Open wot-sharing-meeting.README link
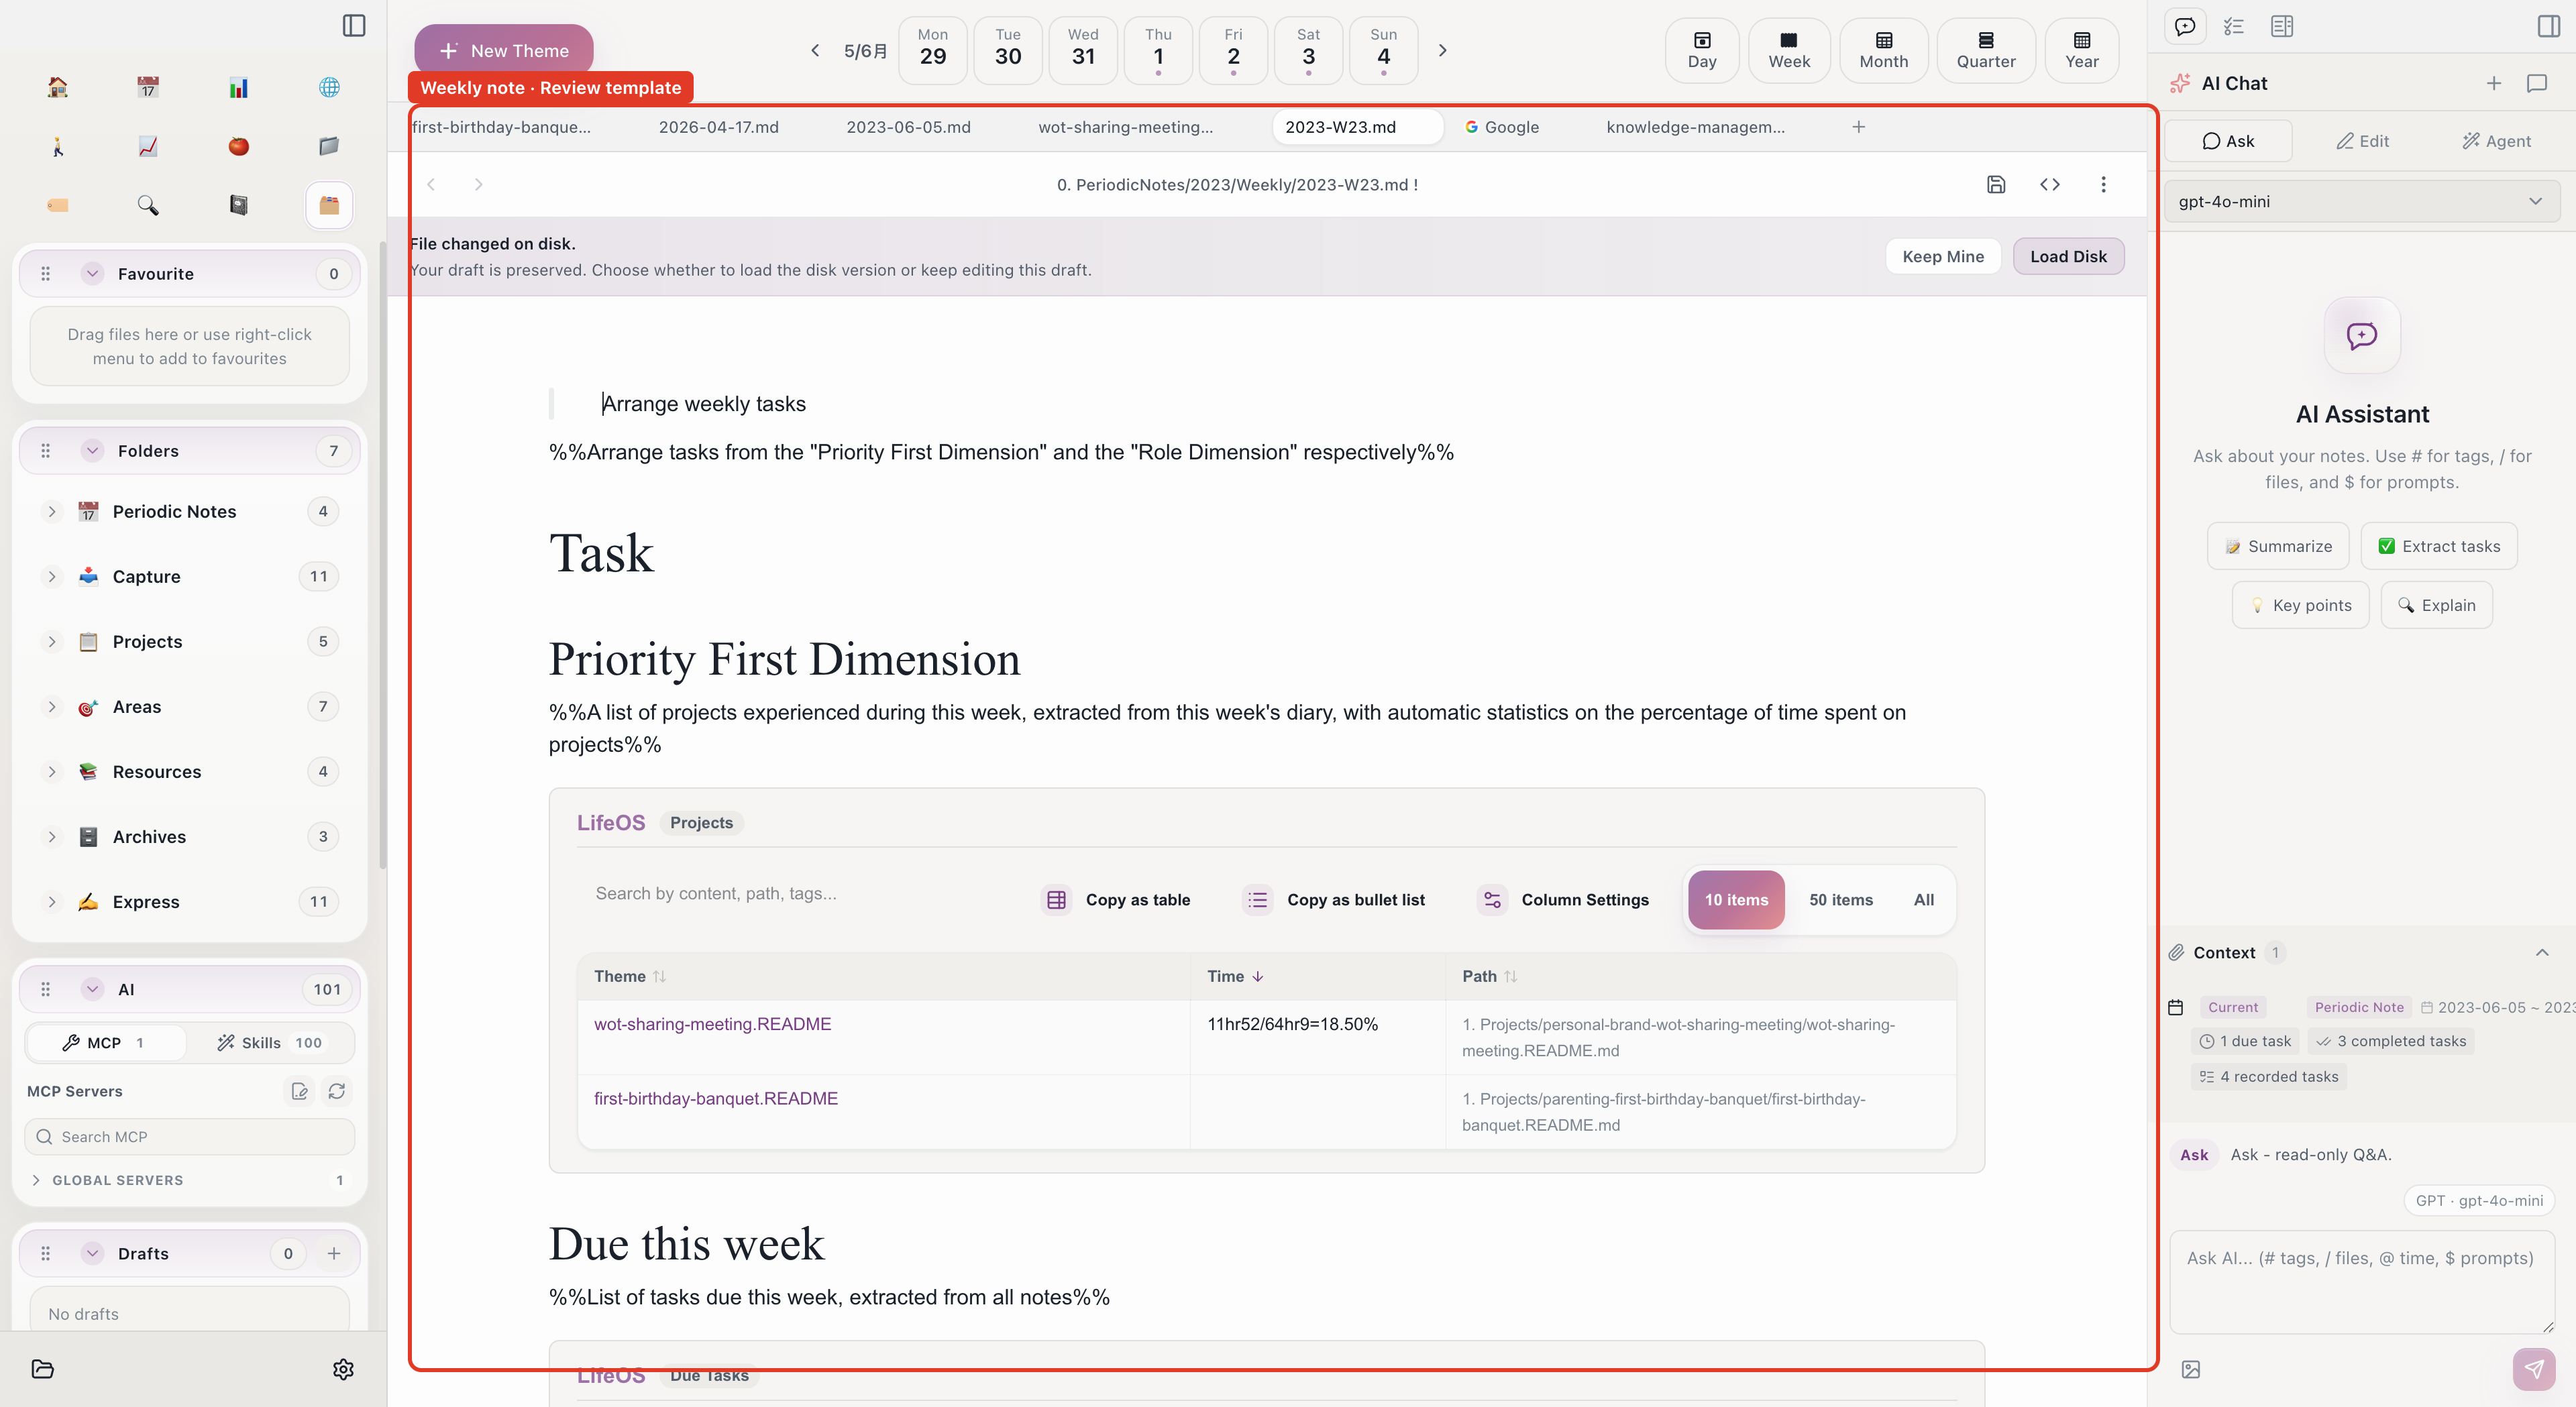The image size is (2576, 1407). (x=712, y=1024)
